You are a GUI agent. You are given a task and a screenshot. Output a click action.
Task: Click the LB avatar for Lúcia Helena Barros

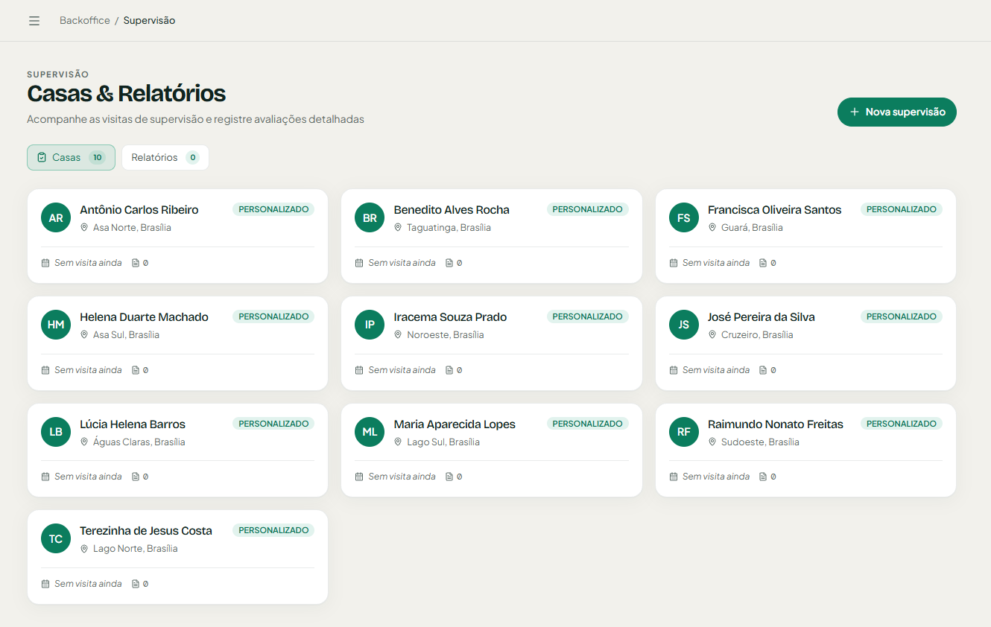pos(56,432)
